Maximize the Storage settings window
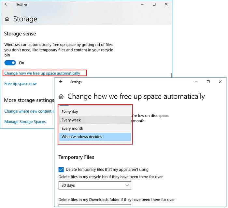Viewport: 228px width, 208px height. (154, 5)
